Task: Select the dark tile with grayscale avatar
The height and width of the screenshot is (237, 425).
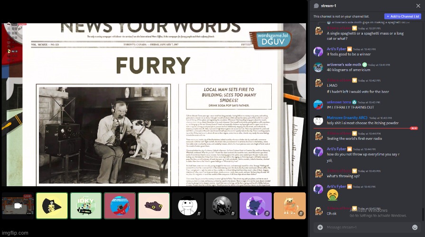Action: [x=222, y=206]
